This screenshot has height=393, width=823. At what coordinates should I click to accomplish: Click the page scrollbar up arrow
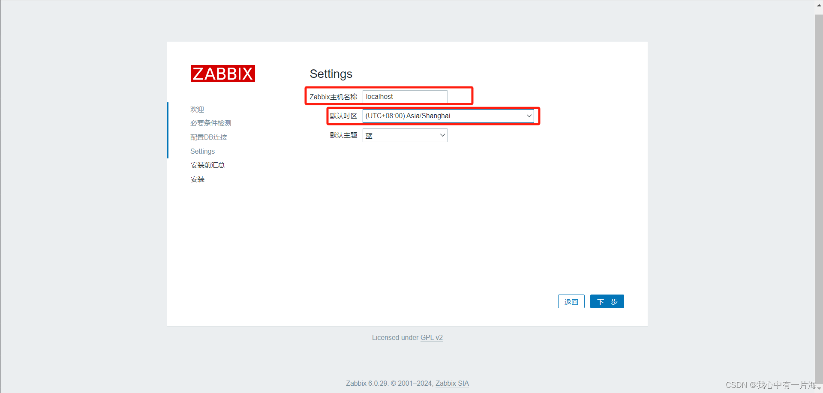coord(819,6)
